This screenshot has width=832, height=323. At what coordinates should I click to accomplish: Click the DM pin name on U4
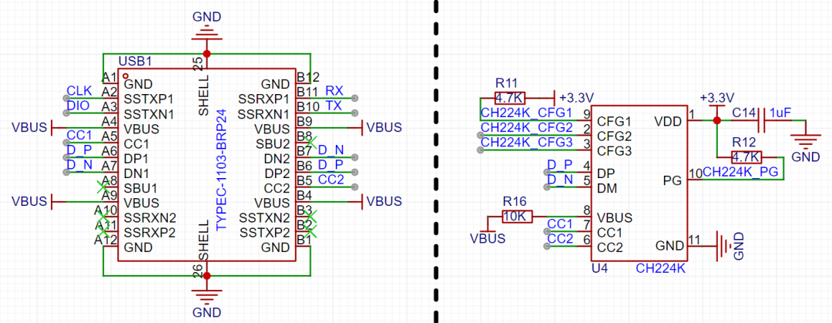point(607,188)
